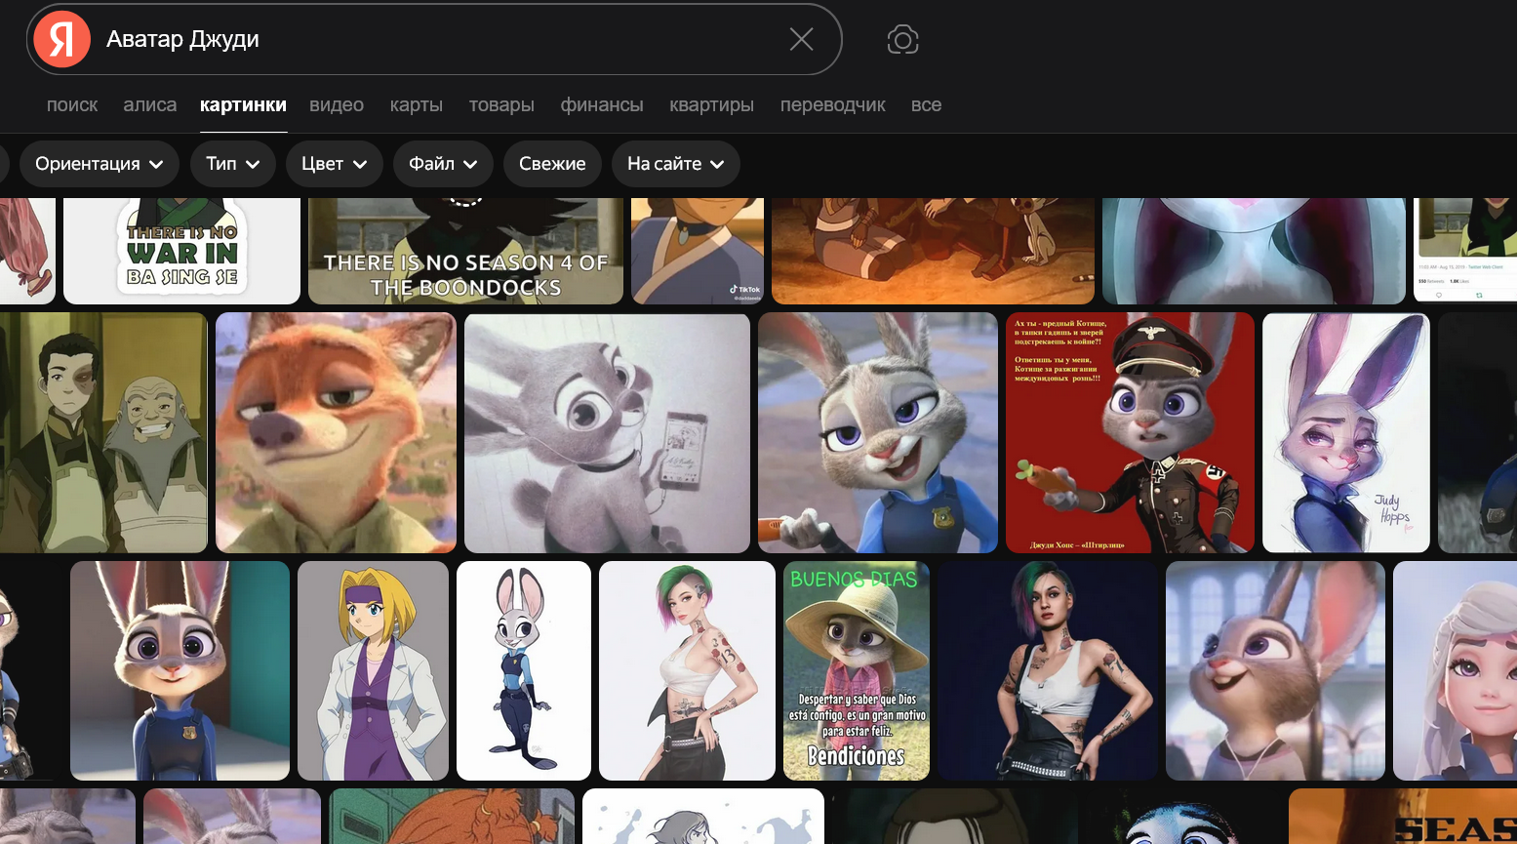Open search by image camera icon
This screenshot has width=1518, height=844.
click(902, 40)
